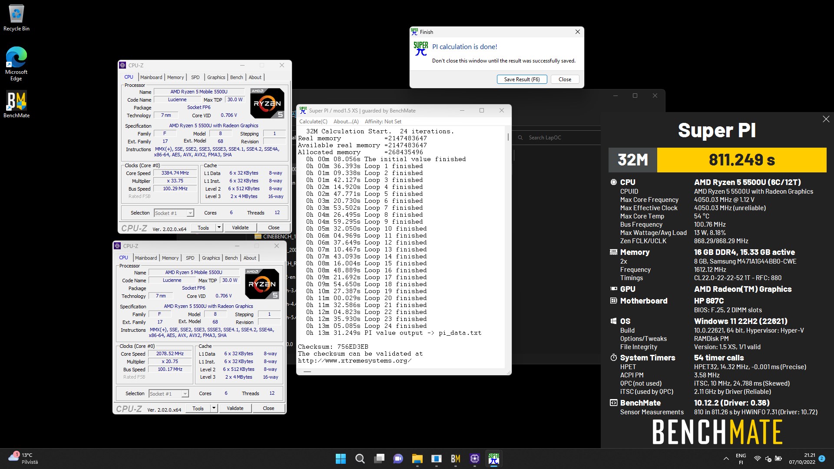Switch to Mainboard tab in upper CPU-Z
The width and height of the screenshot is (834, 469).
click(151, 77)
